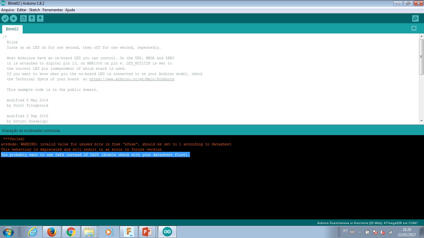The height and width of the screenshot is (238, 424).
Task: Click the Verify checkmark toolbar button
Action: 5,19
